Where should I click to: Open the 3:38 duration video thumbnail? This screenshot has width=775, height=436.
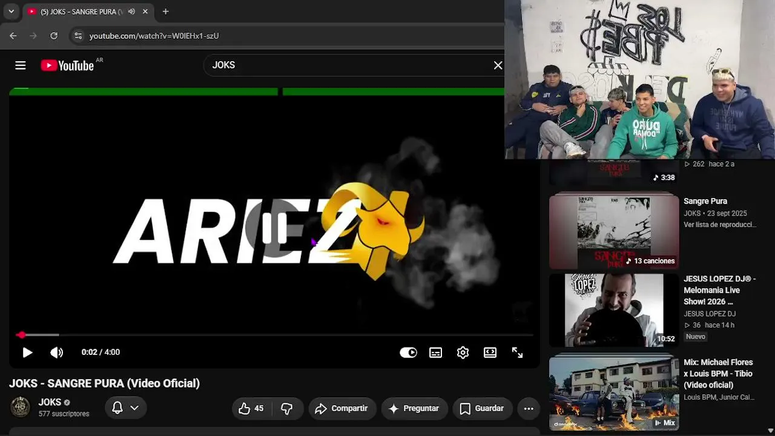click(x=614, y=173)
